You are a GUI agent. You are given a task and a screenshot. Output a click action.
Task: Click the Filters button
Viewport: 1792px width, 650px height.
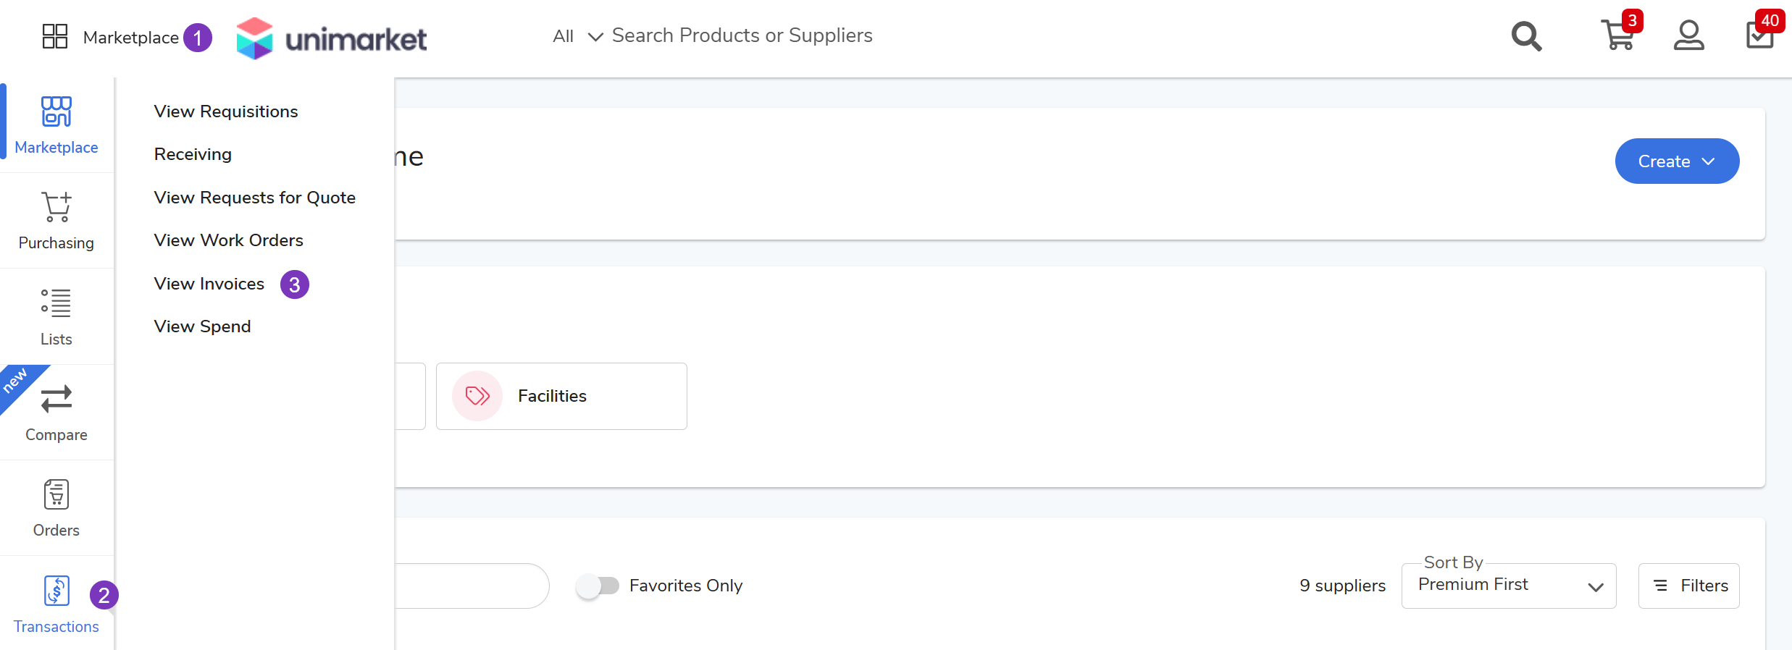click(x=1688, y=586)
